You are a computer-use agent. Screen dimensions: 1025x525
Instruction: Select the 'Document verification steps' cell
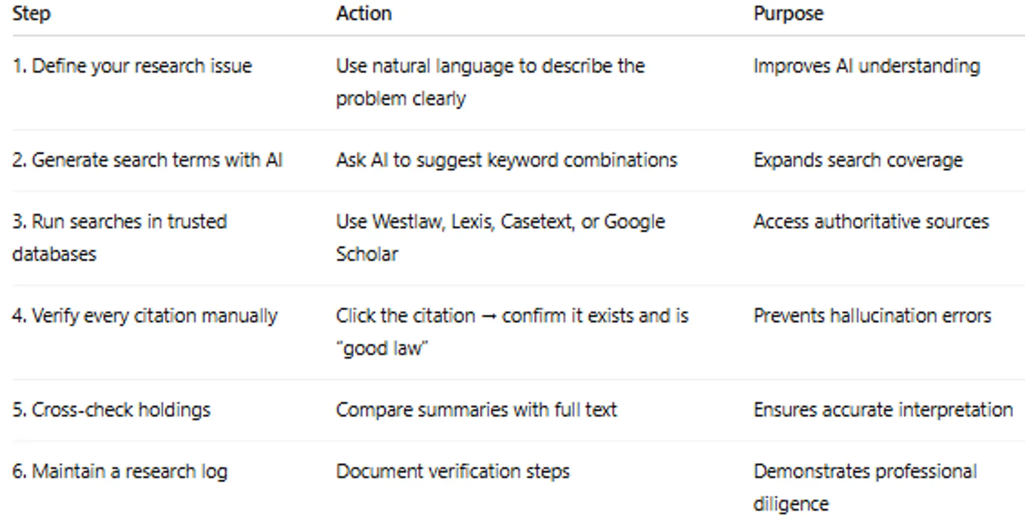click(453, 472)
